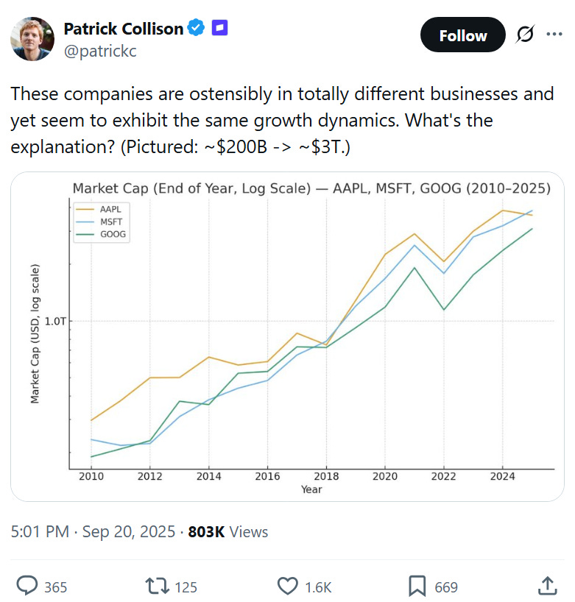Click the 5:01 PM Sep 20, 2025 timestamp

pos(93,531)
